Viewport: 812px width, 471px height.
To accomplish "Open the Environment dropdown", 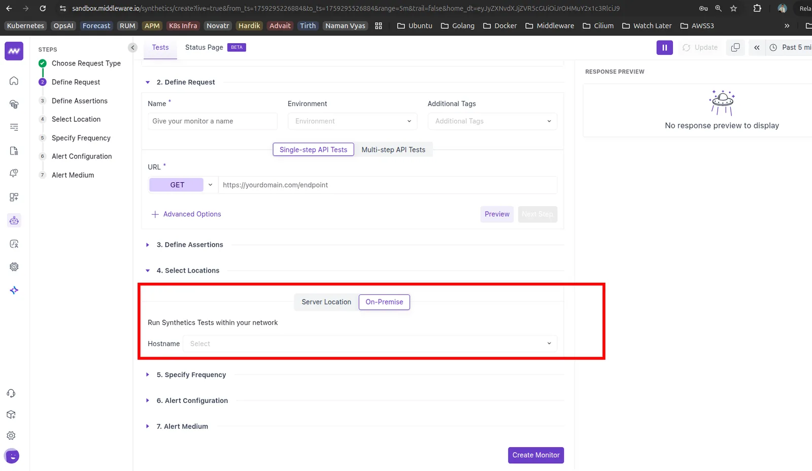I will click(x=353, y=121).
